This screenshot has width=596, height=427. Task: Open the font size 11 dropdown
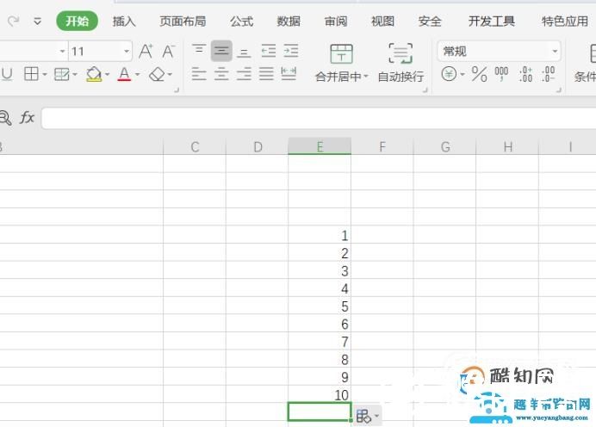point(127,51)
